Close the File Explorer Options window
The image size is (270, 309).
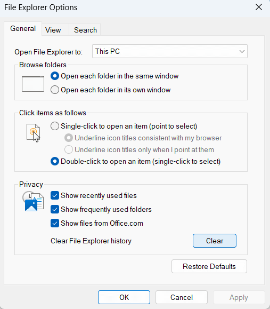pyautogui.click(x=259, y=7)
